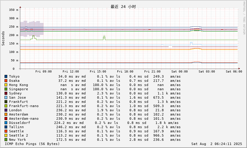Select the New York legend label

coord(17,140)
